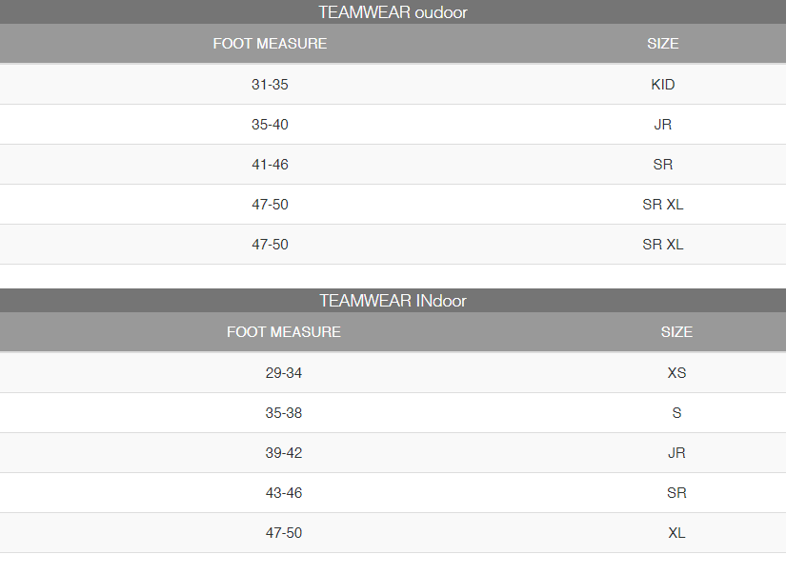The width and height of the screenshot is (786, 574).
Task: Select the indoor SIZE column header
Action: 676,332
